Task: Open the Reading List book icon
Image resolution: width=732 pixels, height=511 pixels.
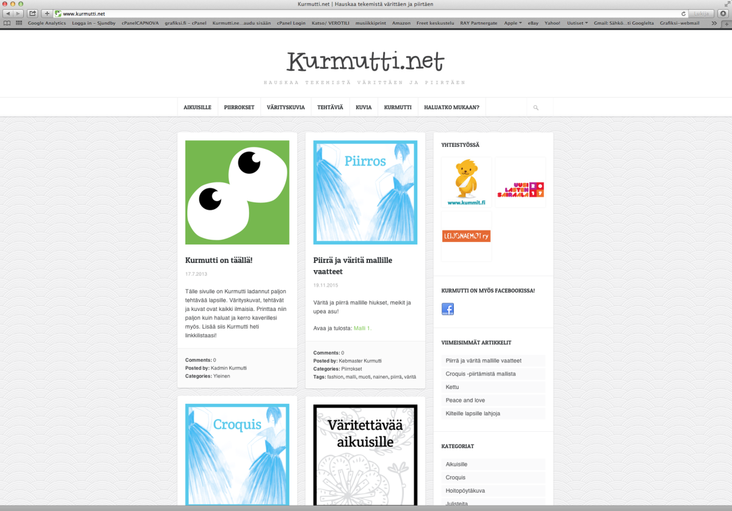Action: pos(7,23)
